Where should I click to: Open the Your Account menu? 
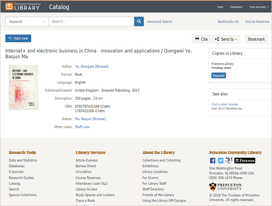259,7
